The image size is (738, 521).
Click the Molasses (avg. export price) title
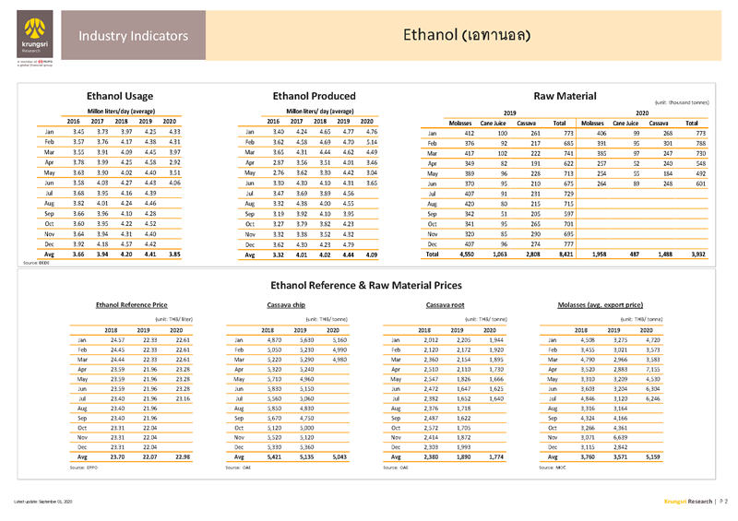click(601, 303)
